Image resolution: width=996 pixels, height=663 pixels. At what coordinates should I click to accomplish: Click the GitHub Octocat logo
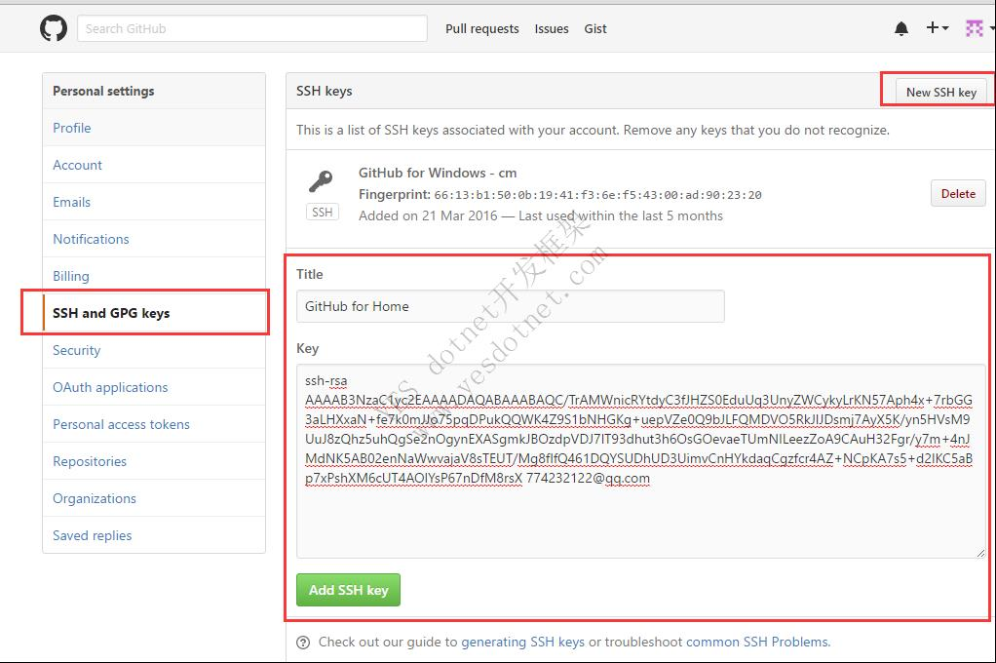54,28
